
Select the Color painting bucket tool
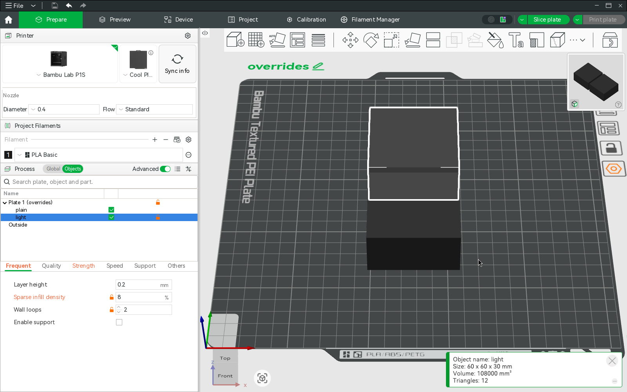pyautogui.click(x=495, y=40)
